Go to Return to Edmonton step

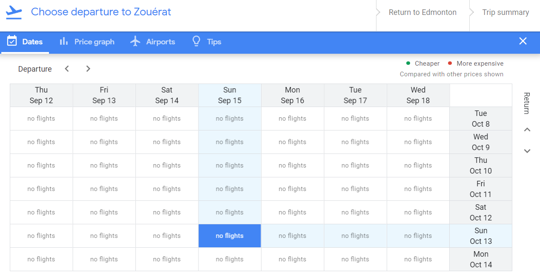[x=422, y=12]
